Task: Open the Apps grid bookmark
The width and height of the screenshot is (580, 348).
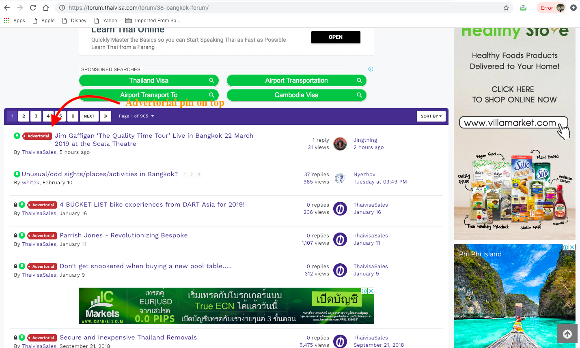Action: coord(14,21)
